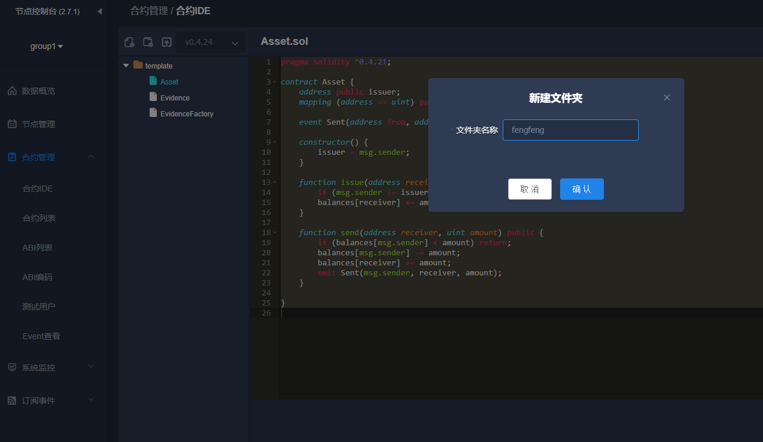Click the Asset file icon

click(153, 81)
